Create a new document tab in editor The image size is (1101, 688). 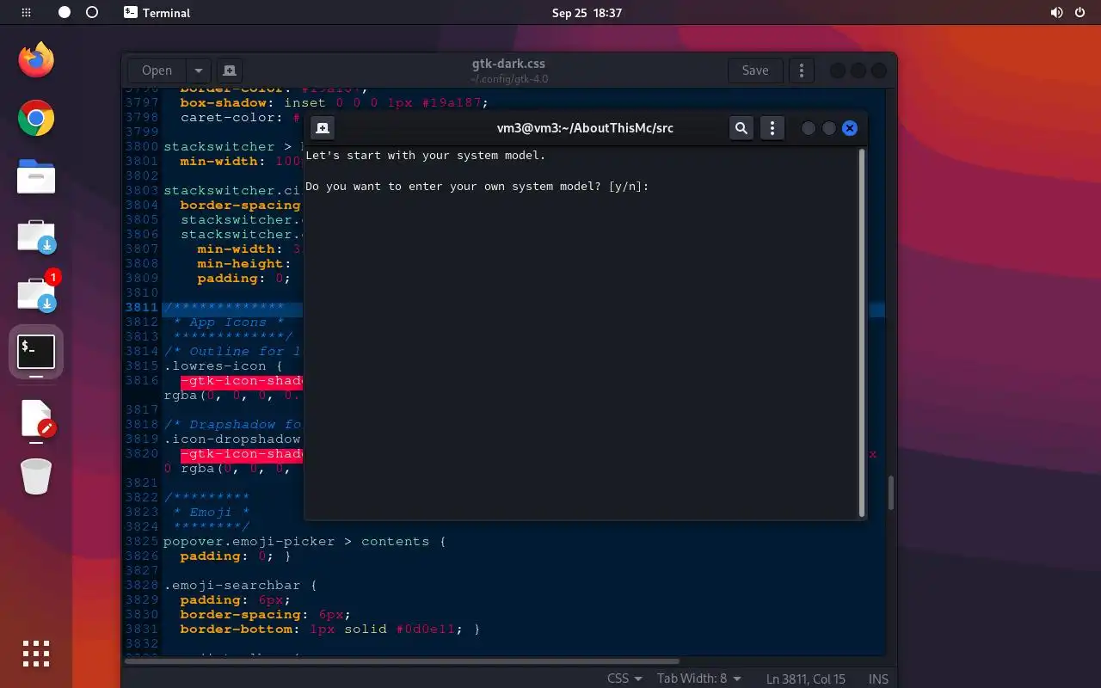[x=229, y=71]
